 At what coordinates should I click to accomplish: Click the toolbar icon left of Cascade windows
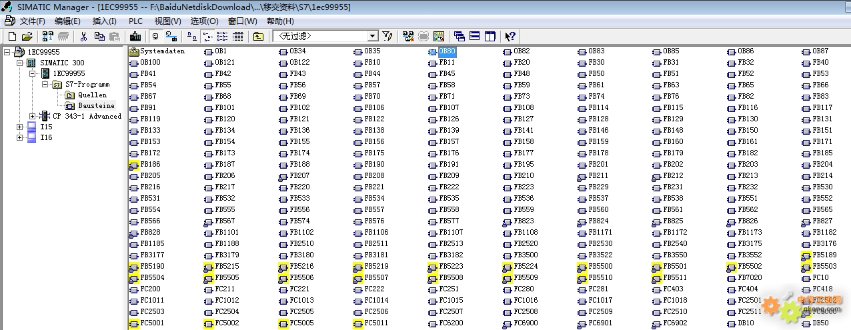pyautogui.click(x=438, y=36)
